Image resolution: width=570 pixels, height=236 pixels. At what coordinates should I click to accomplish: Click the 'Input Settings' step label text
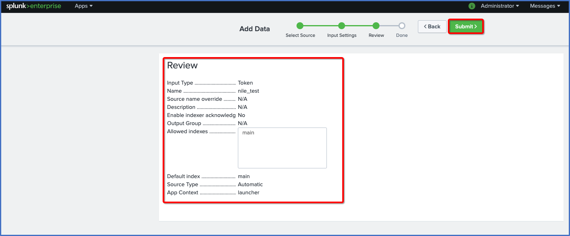tap(342, 36)
